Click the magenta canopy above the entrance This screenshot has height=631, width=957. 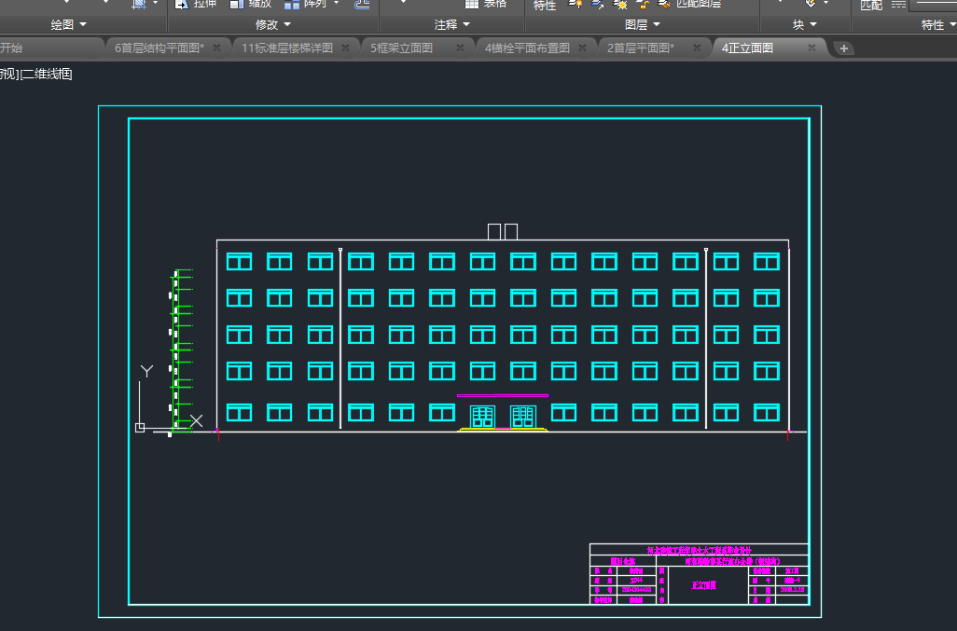(503, 396)
